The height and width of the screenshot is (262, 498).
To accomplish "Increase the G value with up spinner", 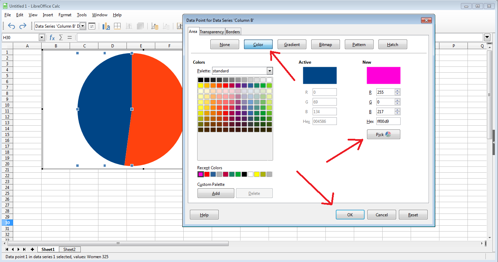I will (x=397, y=100).
